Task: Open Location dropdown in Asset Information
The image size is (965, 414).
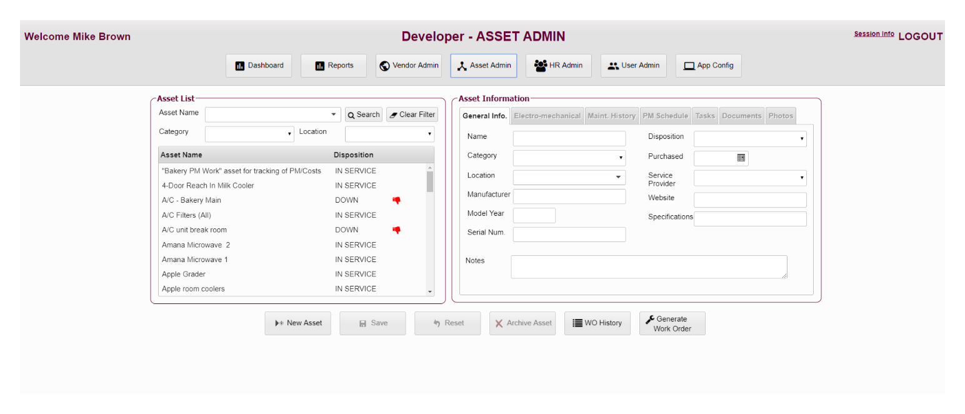Action: coord(569,178)
